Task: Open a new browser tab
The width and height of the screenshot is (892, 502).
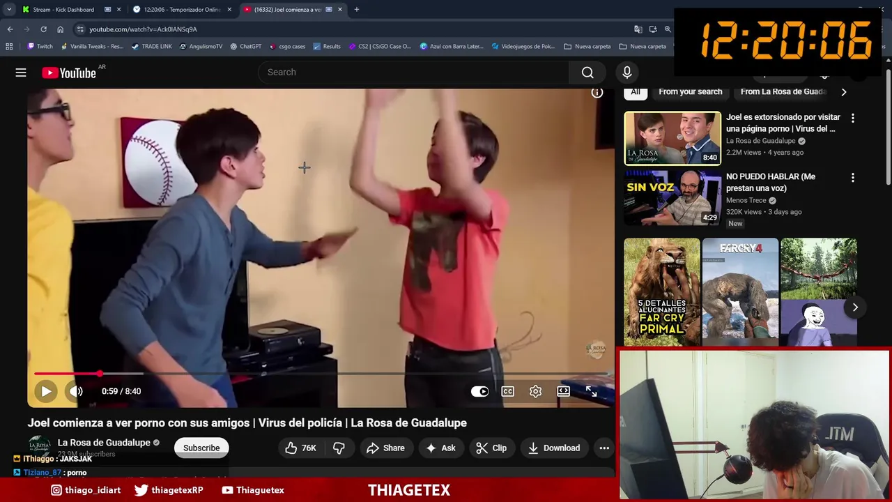Action: pos(357,10)
